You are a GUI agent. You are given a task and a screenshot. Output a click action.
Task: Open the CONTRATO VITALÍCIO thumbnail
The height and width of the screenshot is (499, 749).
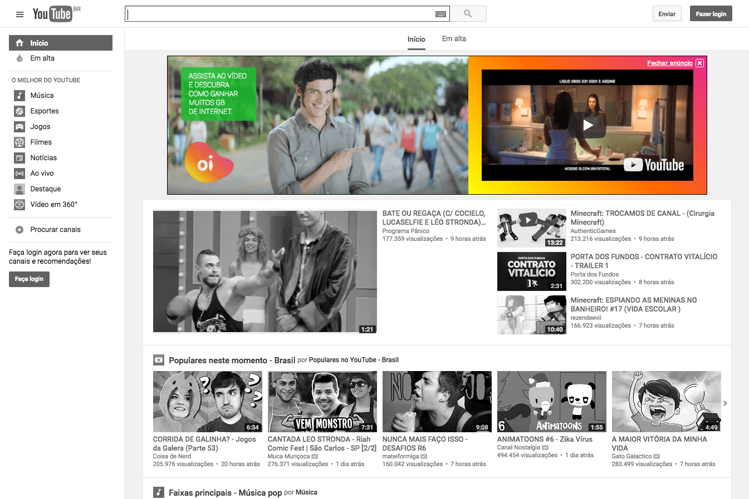click(532, 271)
